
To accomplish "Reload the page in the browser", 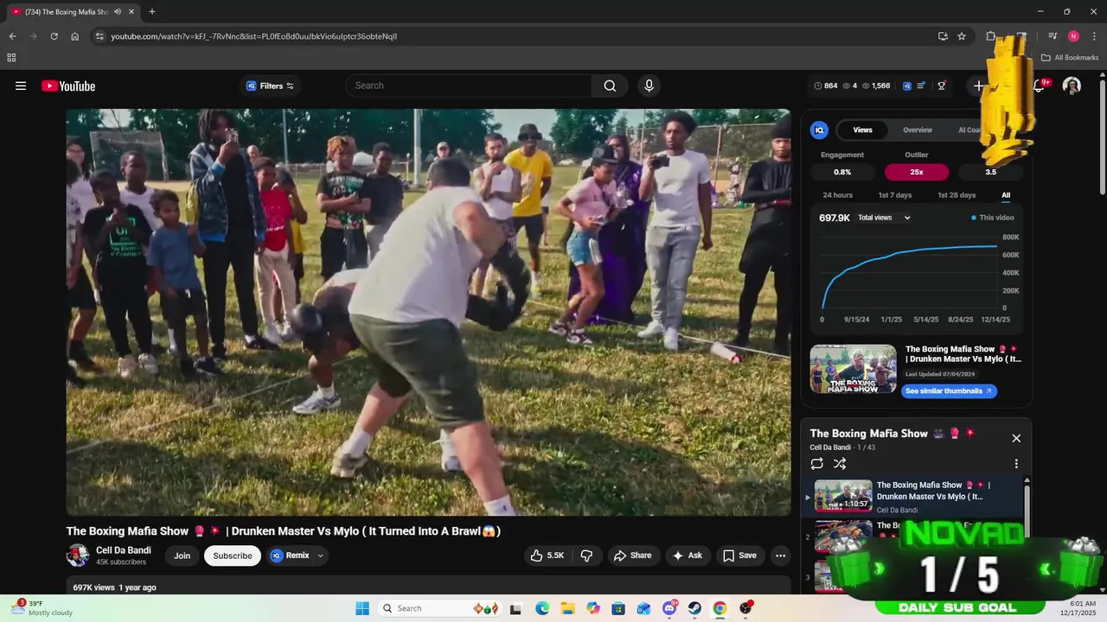I will (x=54, y=36).
